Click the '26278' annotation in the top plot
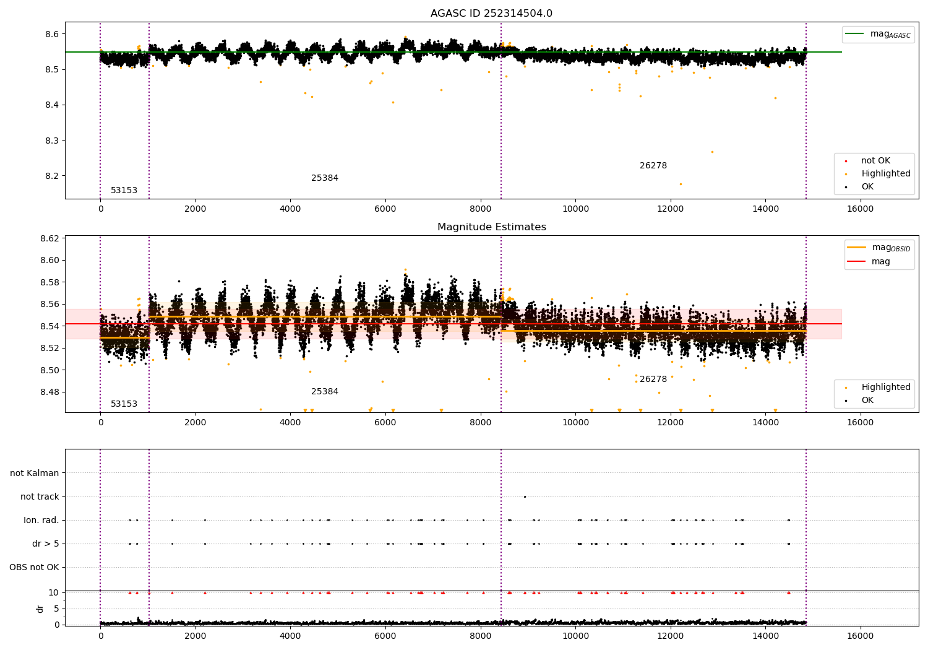 click(x=653, y=166)
